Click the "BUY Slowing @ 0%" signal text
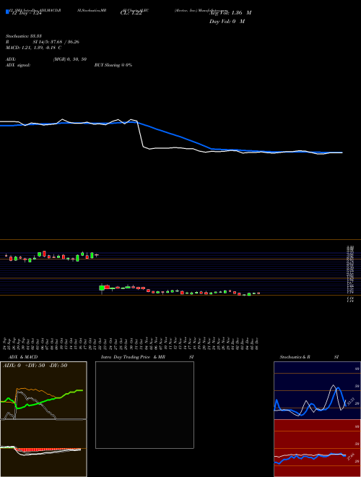Viewport: 361px width, 477px height. 113,65
